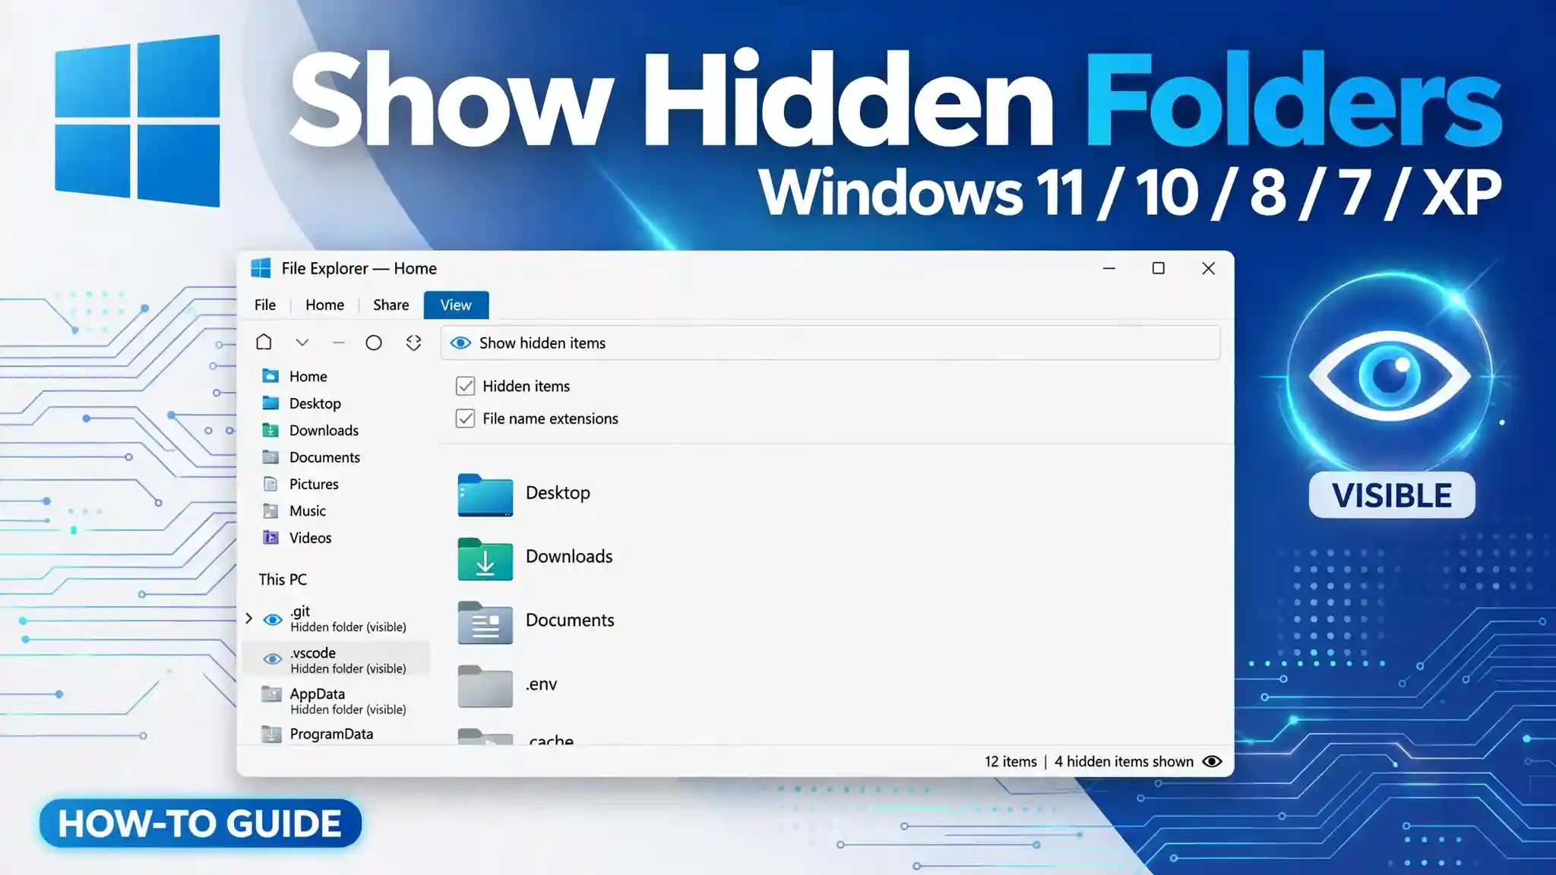The image size is (1556, 875).
Task: Expand the .git folder tree arrow
Action: pyautogui.click(x=248, y=618)
